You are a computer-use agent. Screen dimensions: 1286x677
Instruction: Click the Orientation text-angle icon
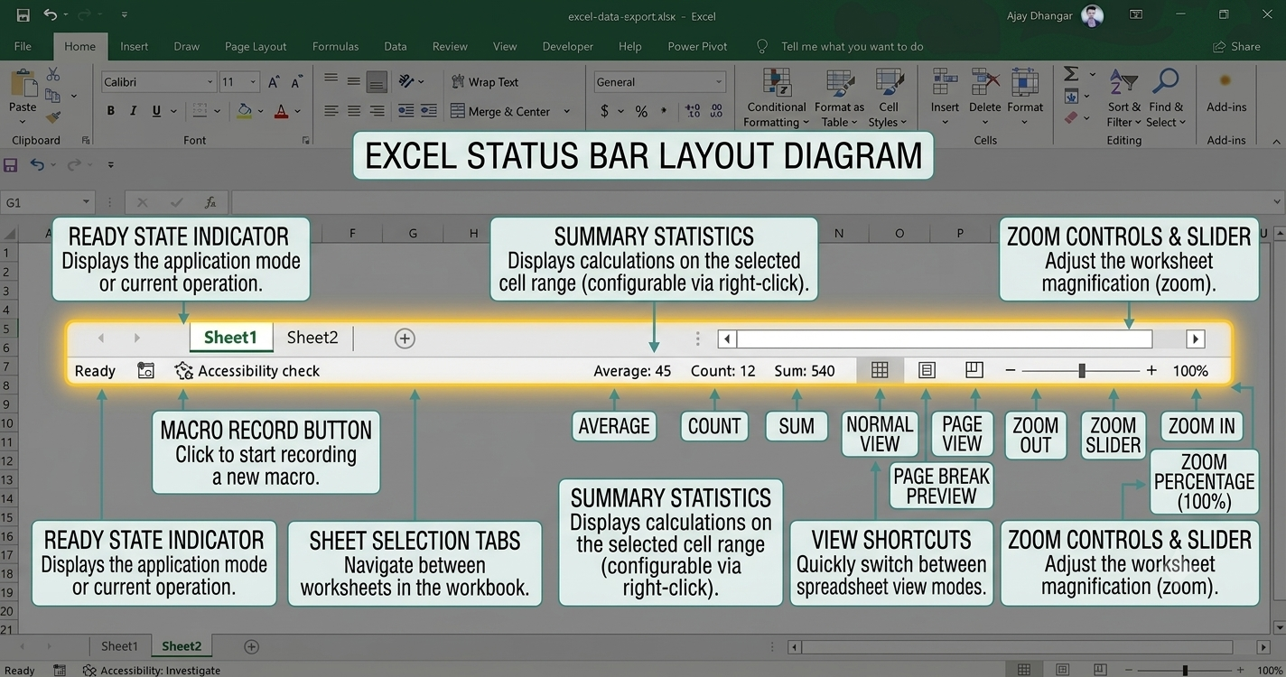(405, 81)
